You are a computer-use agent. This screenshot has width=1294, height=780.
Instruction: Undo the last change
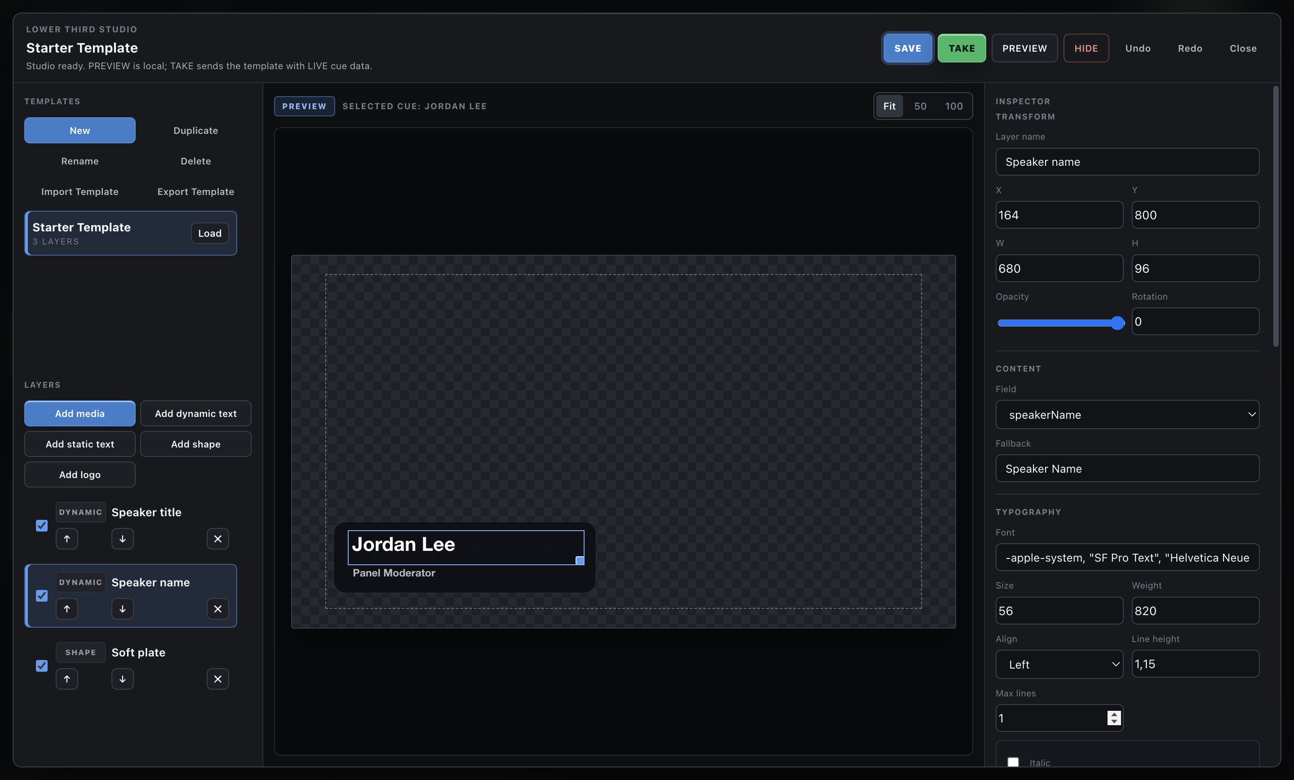pos(1138,48)
